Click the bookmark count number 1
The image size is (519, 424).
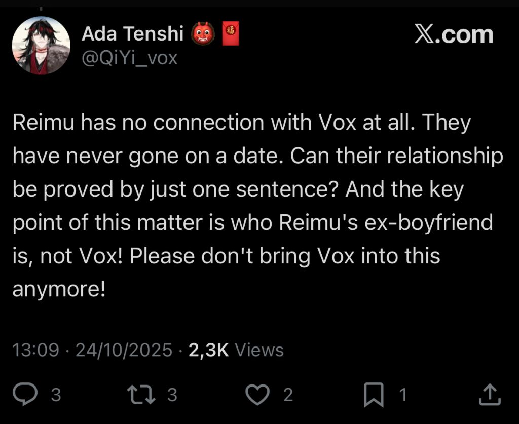coord(402,395)
